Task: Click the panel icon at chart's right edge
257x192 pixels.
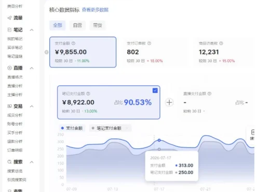Action: click(253, 132)
